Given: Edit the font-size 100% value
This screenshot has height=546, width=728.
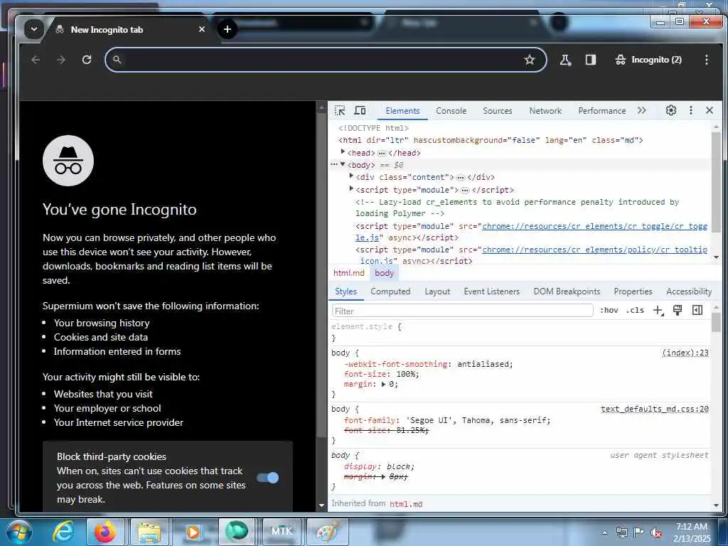Looking at the screenshot, I should (407, 374).
